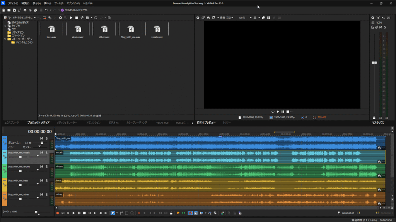396x222 pixels.
Task: Click the project properties gear in main toolbar
Action: (x=25, y=10)
